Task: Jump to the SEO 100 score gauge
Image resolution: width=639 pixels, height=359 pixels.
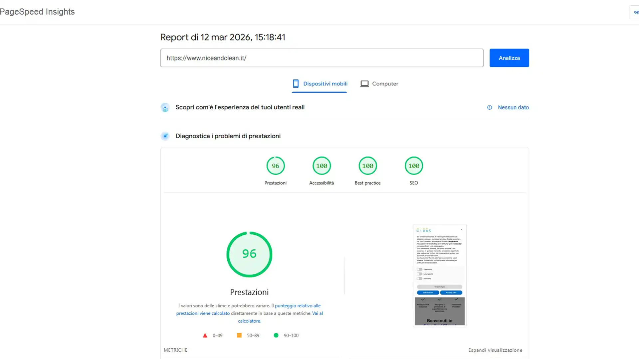Action: click(414, 166)
